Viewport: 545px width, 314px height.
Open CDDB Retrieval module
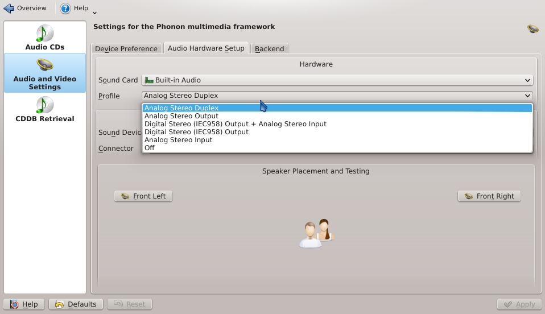(45, 109)
